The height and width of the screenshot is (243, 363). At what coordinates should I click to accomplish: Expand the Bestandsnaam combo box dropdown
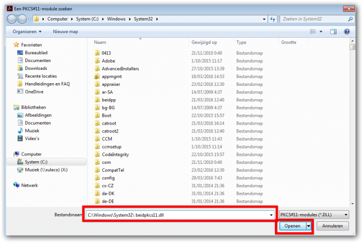pos(271,215)
